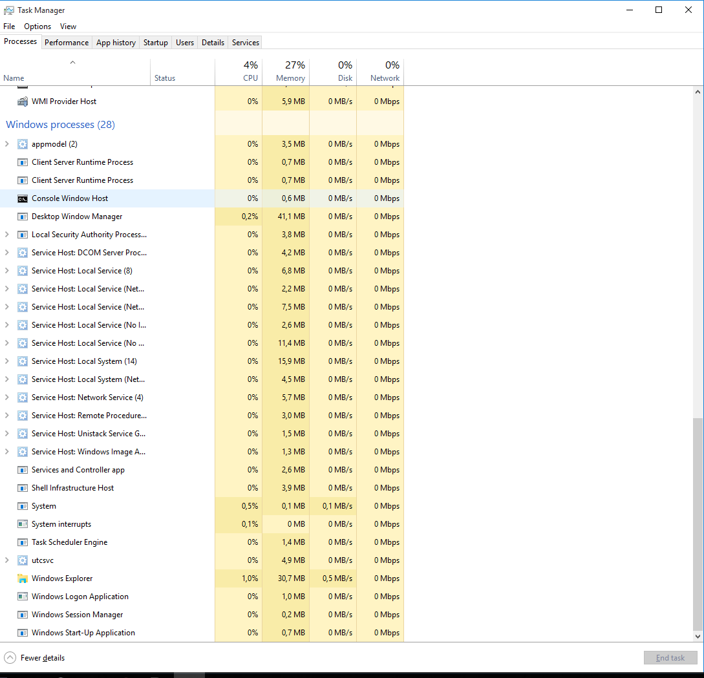The width and height of the screenshot is (704, 678).
Task: Switch to the Users tab
Action: (x=184, y=43)
